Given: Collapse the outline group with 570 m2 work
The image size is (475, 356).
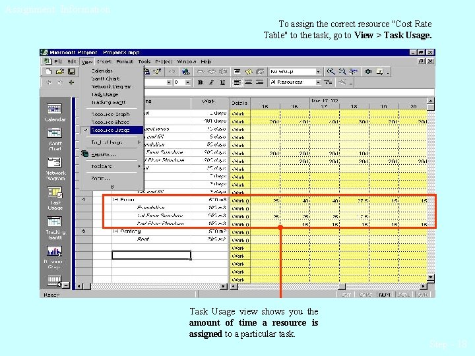Looking at the screenshot, I should click(x=115, y=231).
